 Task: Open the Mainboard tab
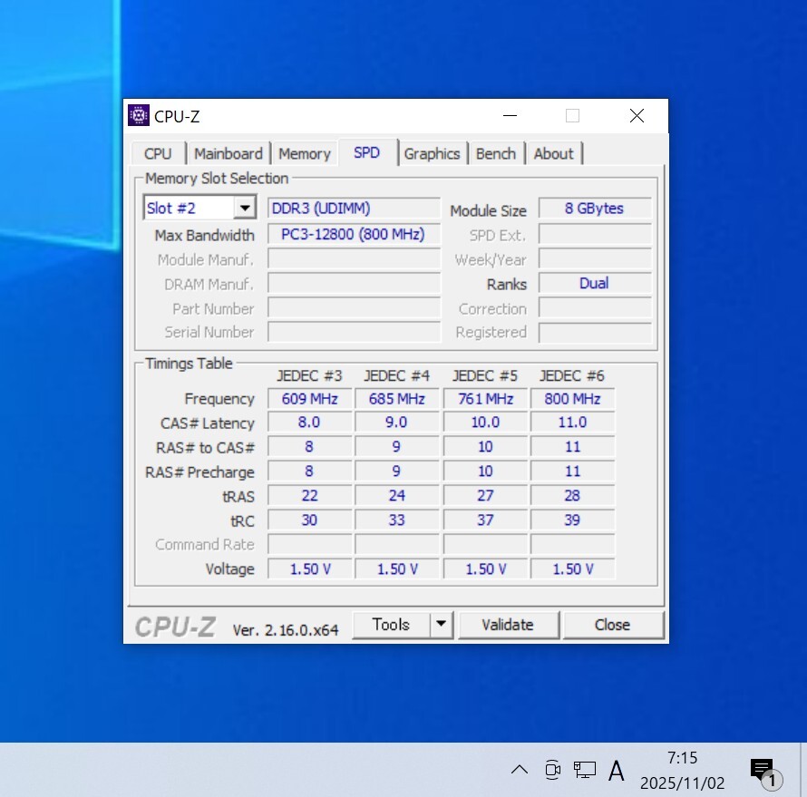pyautogui.click(x=228, y=153)
